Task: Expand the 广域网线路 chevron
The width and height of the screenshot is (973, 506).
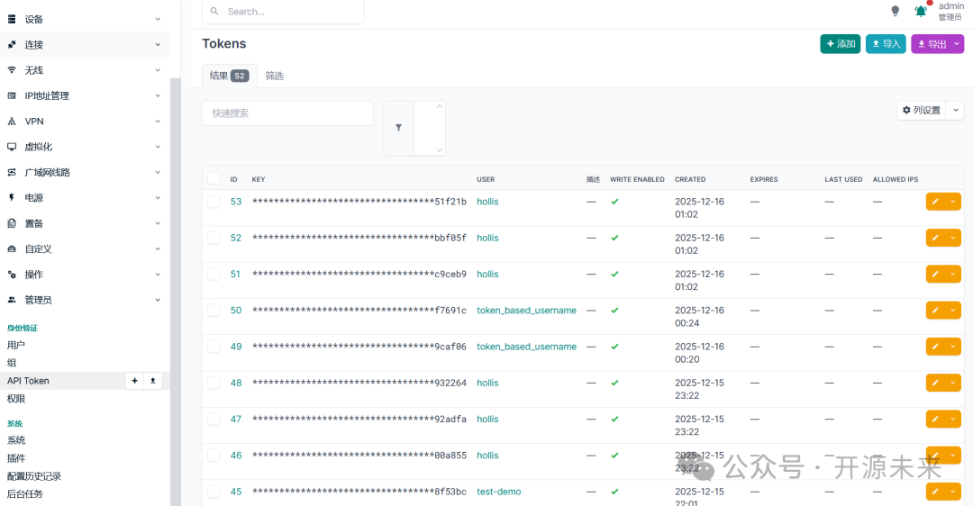Action: [x=158, y=172]
